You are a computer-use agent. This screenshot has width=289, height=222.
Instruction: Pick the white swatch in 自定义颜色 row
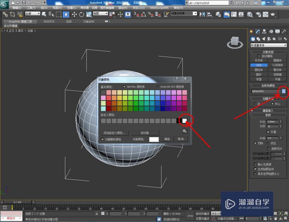pos(185,121)
